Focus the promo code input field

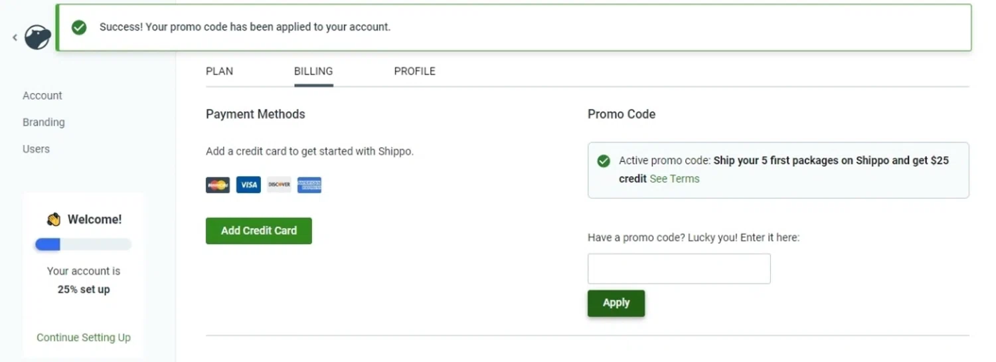pyautogui.click(x=679, y=268)
